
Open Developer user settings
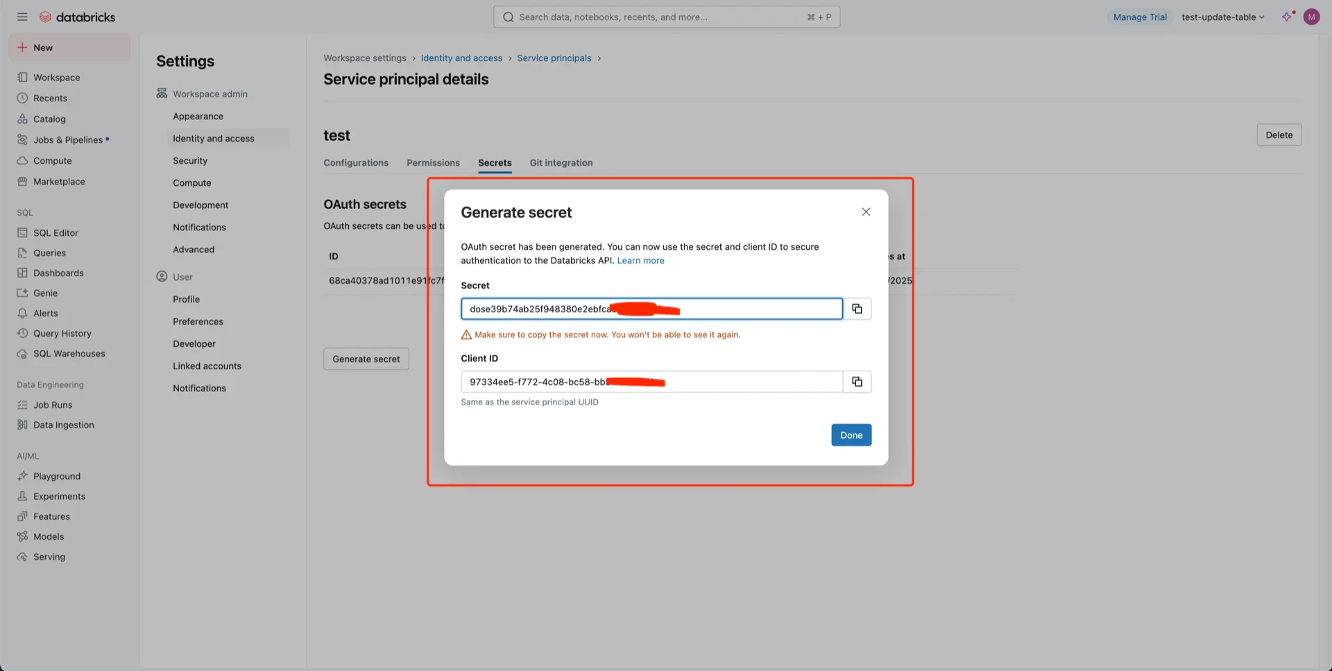194,343
